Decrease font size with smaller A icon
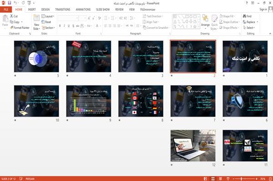Image resolution: width=273 pixels, height=181 pixels. click(x=94, y=18)
